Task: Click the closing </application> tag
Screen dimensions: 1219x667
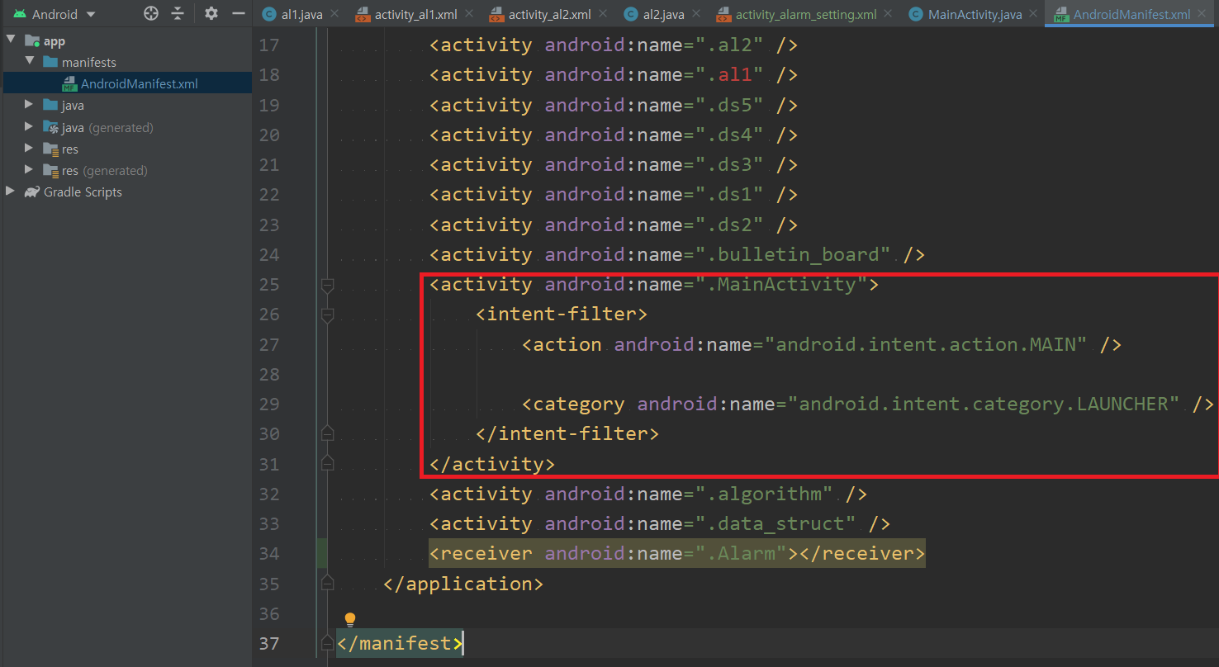Action: click(463, 584)
